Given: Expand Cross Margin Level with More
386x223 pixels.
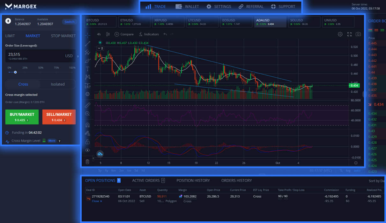Looking at the screenshot, I should pyautogui.click(x=52, y=141).
